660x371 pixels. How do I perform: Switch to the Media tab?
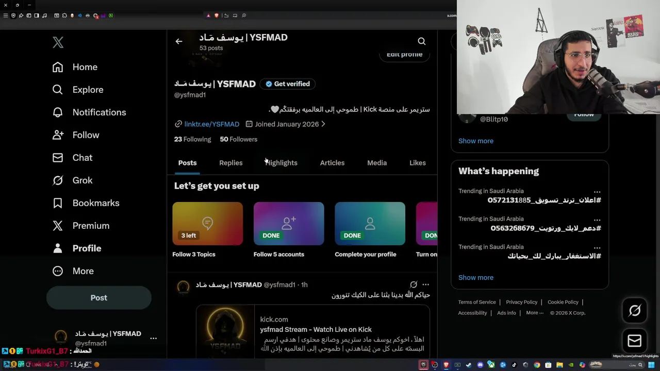377,163
